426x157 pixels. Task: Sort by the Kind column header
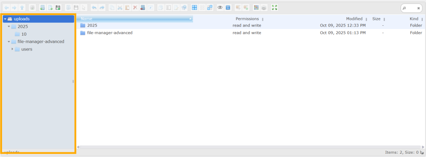414,19
